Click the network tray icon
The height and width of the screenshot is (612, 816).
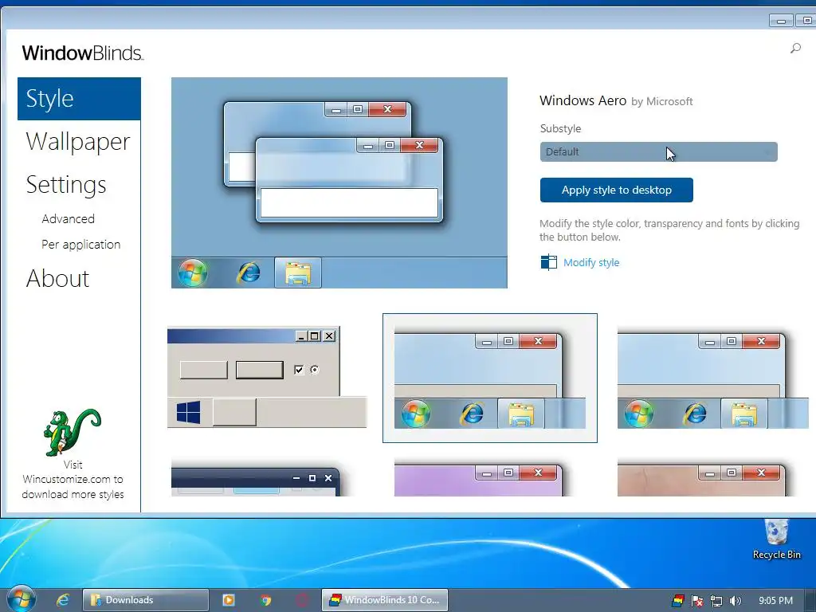tap(716, 601)
